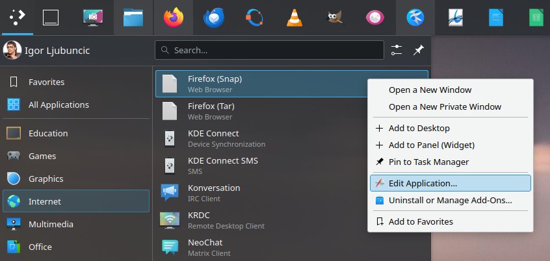Select Edit Application from context menu
The width and height of the screenshot is (550, 261).
(x=423, y=184)
